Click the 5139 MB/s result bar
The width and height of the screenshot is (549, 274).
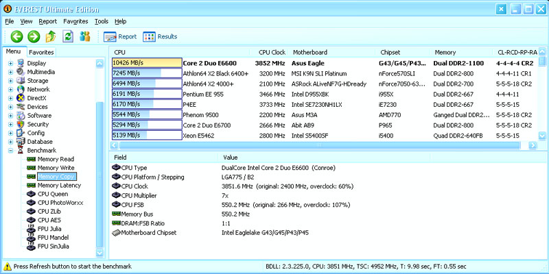pyautogui.click(x=147, y=136)
